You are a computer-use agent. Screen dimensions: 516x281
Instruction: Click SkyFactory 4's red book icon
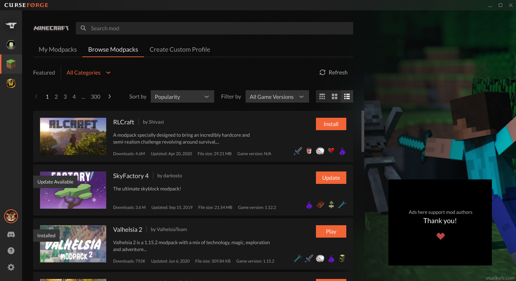(x=320, y=205)
